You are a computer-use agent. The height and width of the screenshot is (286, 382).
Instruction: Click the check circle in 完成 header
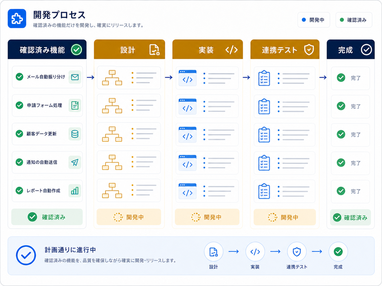[366, 50]
